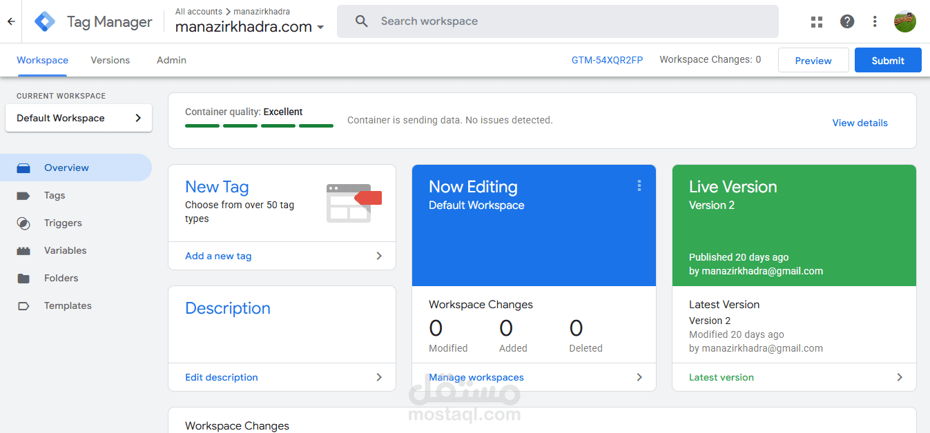Click the Deleted count of 0
Viewport: 930px width, 433px height.
click(x=577, y=328)
